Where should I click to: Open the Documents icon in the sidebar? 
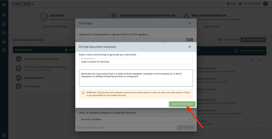(x=4, y=24)
